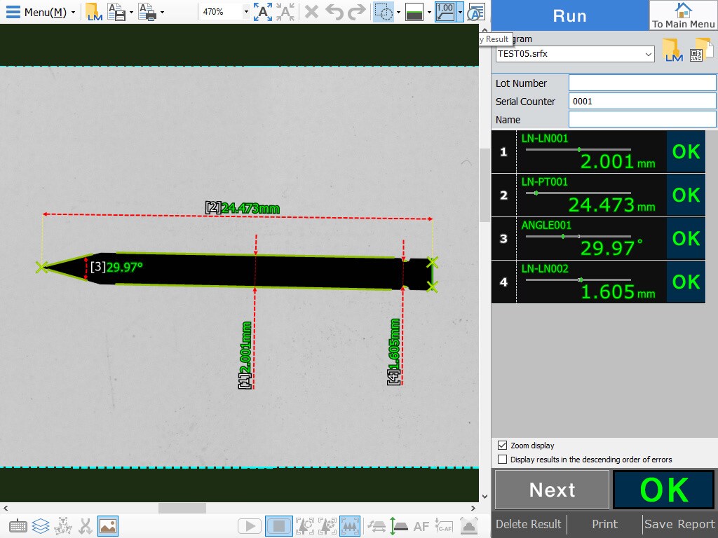
Task: Click the AF autofocus icon
Action: coord(421,525)
